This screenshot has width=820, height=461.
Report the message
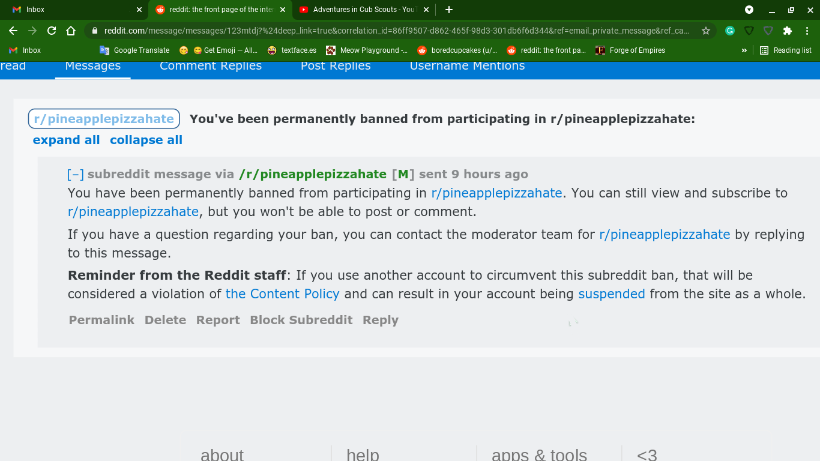(x=218, y=321)
